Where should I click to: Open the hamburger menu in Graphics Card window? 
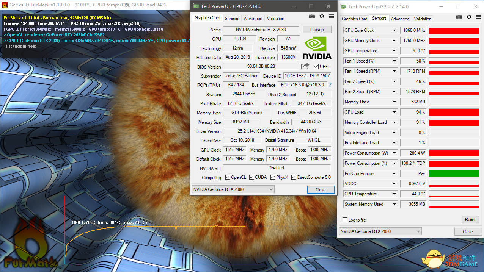(x=332, y=17)
